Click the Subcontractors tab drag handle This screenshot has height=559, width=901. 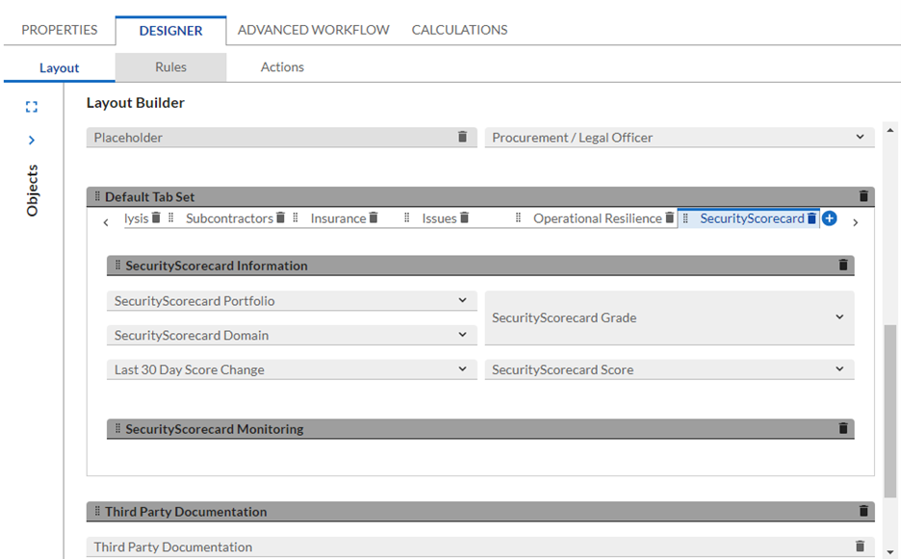point(170,217)
